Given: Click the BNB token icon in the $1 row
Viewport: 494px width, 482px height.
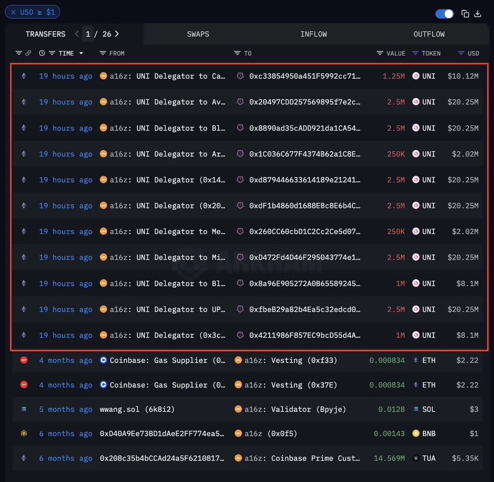Looking at the screenshot, I should click(x=416, y=434).
